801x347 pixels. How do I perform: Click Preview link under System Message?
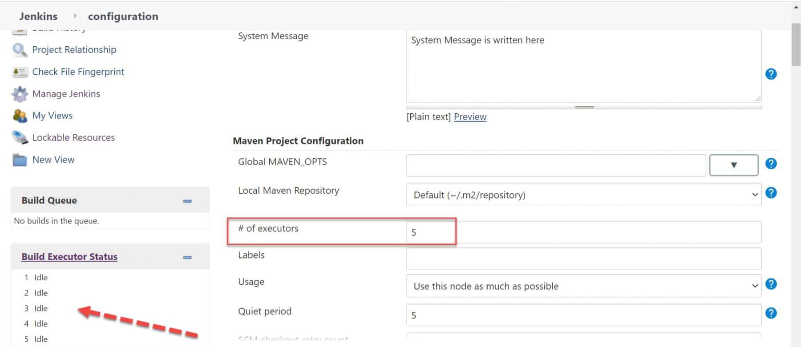pos(470,117)
